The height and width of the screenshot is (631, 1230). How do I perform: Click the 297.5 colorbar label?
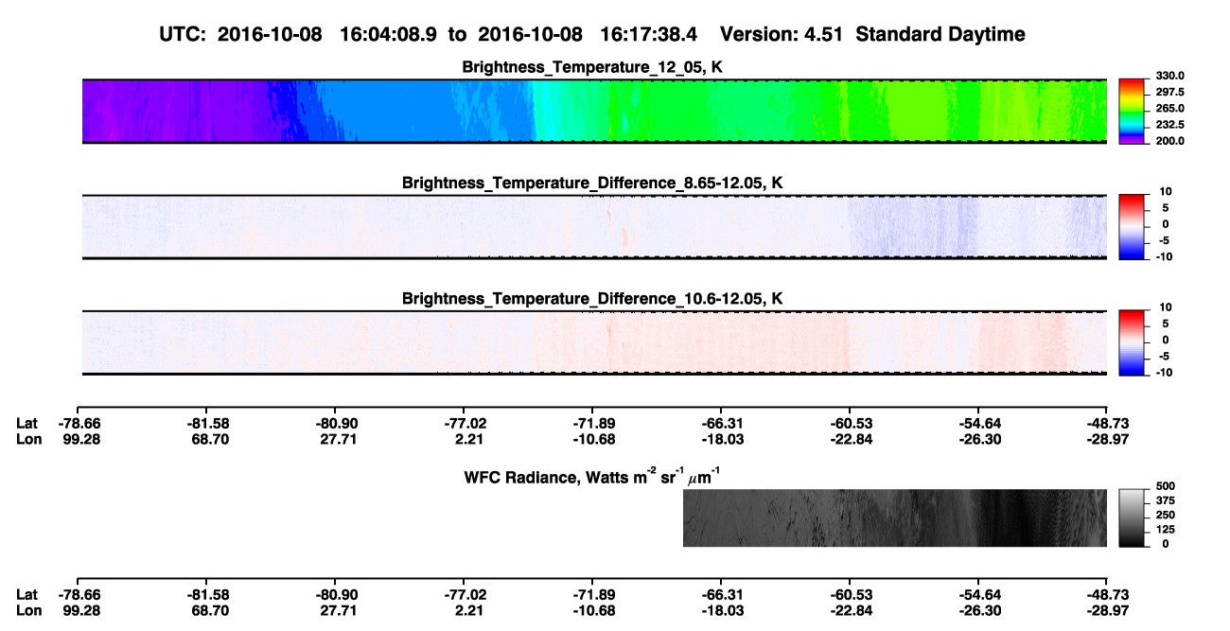pyautogui.click(x=1168, y=92)
